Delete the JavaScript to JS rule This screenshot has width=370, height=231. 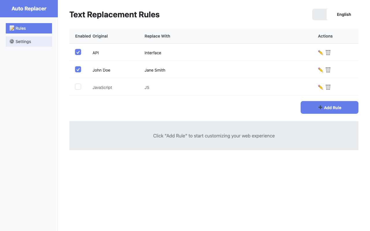tap(328, 87)
